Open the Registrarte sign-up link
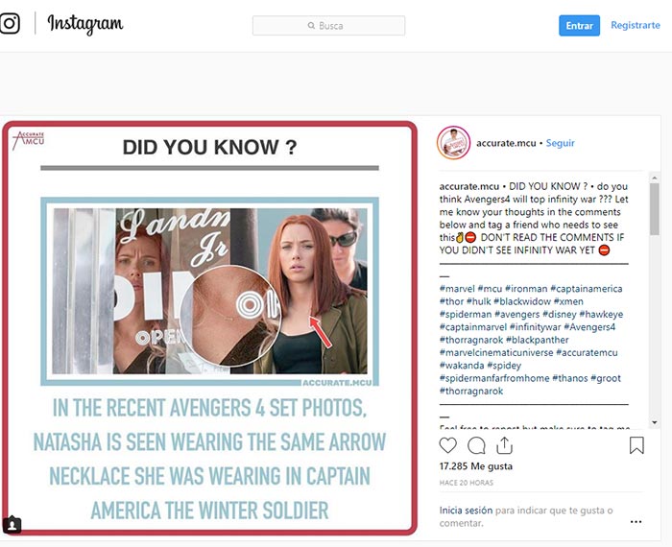672x547 pixels. (x=636, y=25)
